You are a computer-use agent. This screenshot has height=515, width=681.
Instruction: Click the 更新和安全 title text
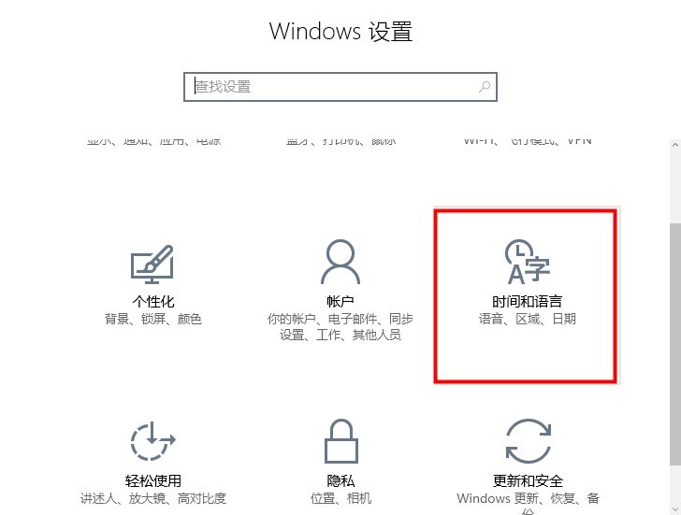(x=529, y=480)
